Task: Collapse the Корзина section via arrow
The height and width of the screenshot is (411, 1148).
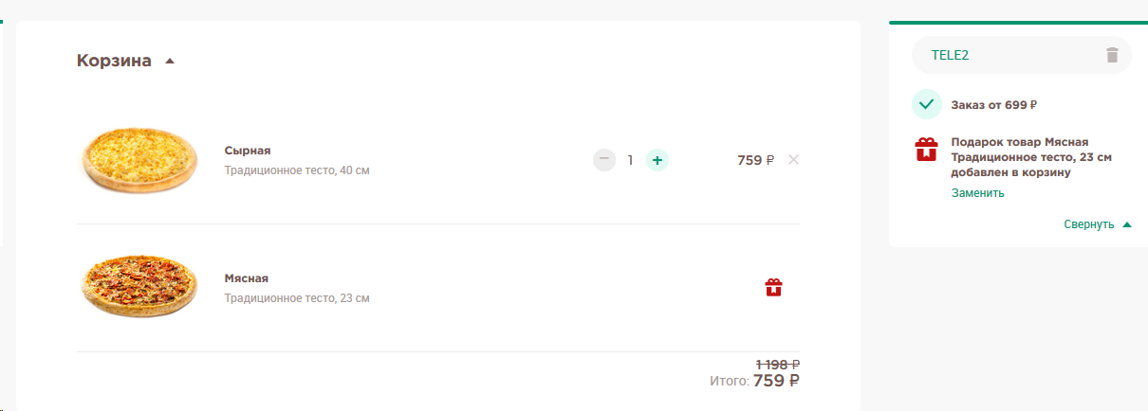Action: coord(170,62)
